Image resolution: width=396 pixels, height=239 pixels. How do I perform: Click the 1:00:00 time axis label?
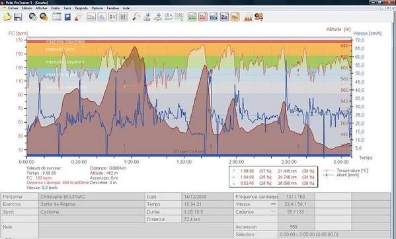pyautogui.click(x=132, y=162)
